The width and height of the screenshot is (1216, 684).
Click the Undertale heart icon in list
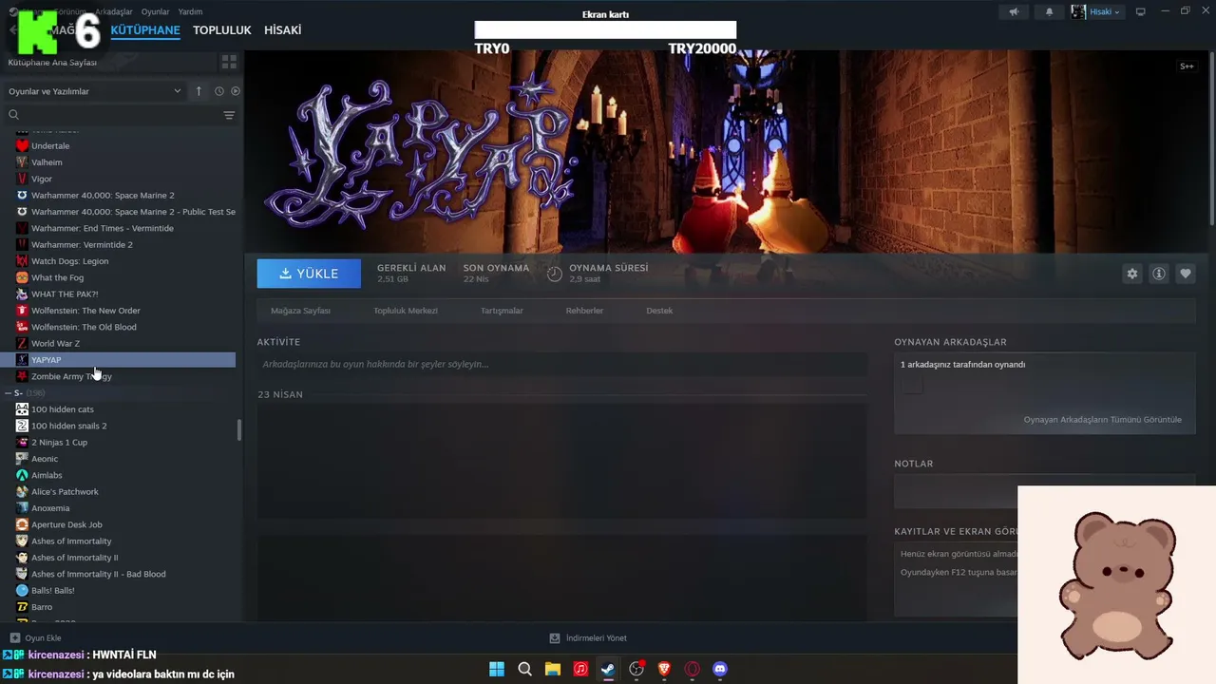coord(22,146)
